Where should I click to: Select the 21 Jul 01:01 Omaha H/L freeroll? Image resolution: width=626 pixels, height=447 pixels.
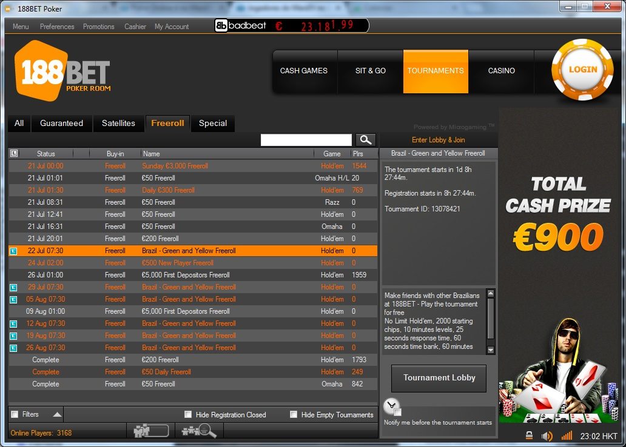(x=193, y=178)
